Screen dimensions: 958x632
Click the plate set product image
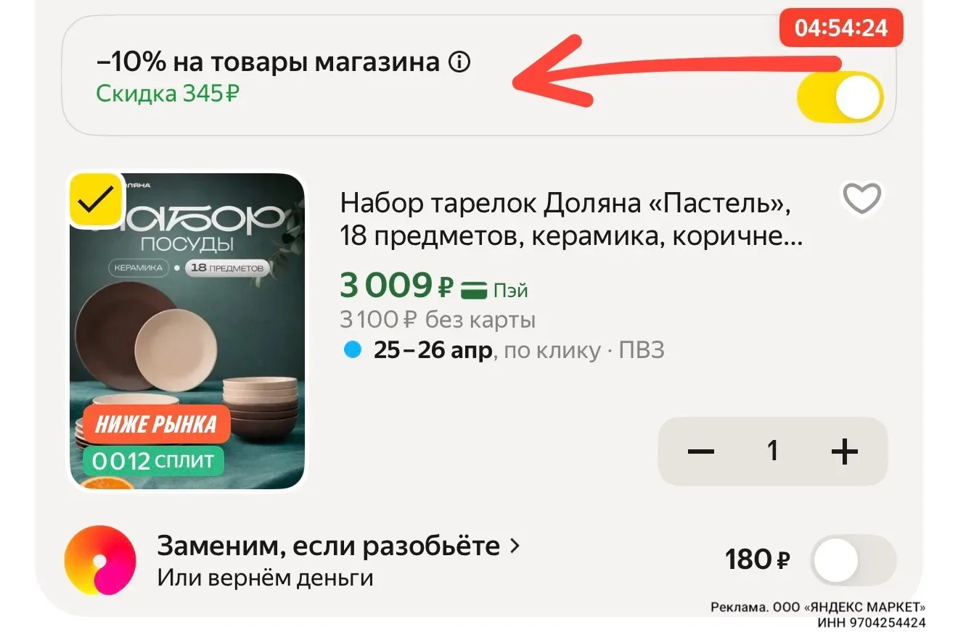[x=187, y=331]
